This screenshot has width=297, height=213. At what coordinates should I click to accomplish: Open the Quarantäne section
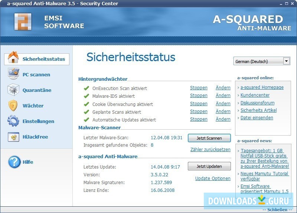[37, 90]
